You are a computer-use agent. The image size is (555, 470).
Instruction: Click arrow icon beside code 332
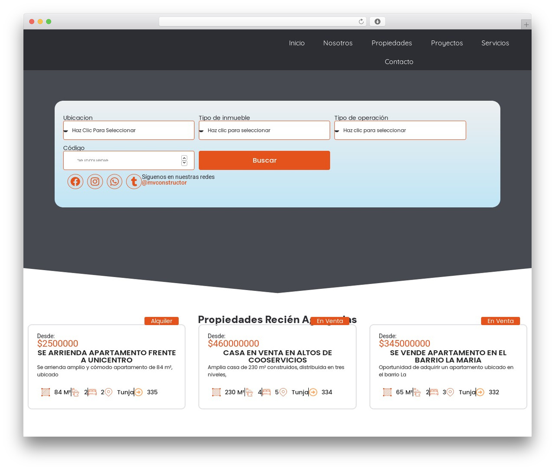tap(480, 392)
